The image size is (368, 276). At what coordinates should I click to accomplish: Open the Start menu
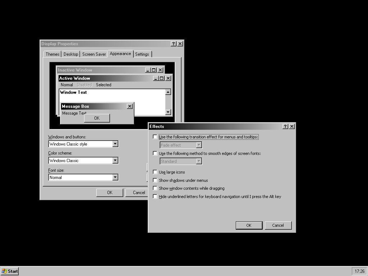click(10, 271)
